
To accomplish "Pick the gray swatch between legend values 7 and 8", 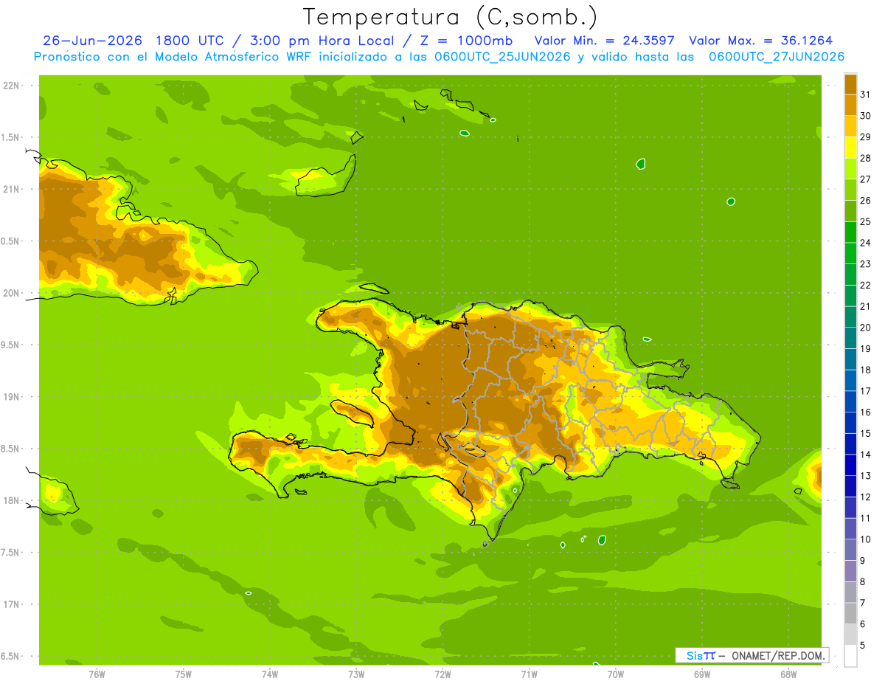I will (850, 592).
